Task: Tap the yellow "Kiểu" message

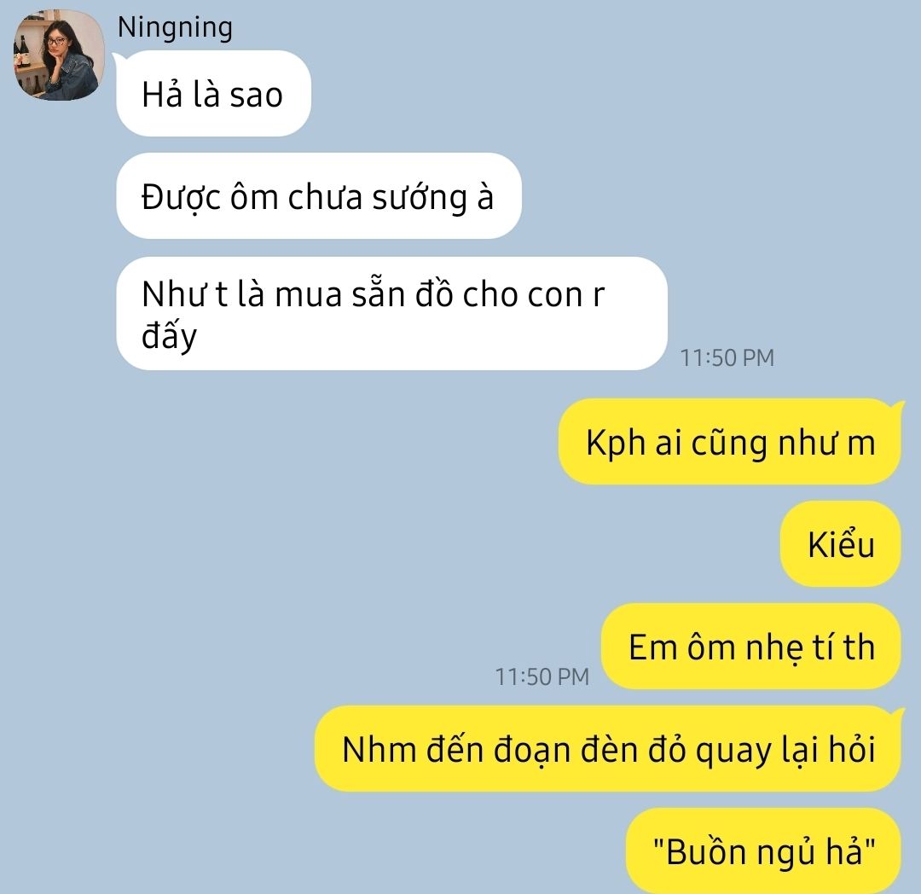Action: click(841, 544)
